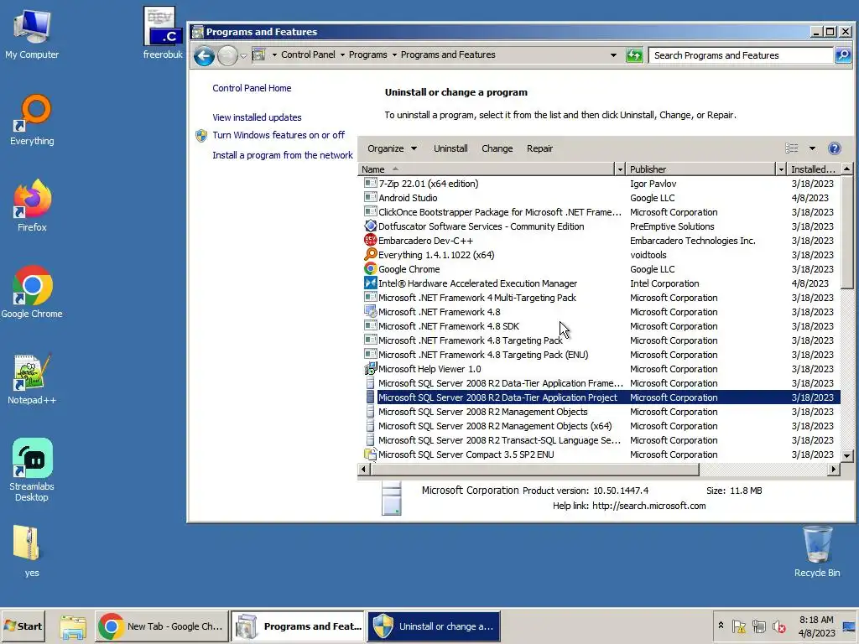Click the Dotfuscator Software Services list icon
Viewport: 859px width, 644px height.
(370, 226)
